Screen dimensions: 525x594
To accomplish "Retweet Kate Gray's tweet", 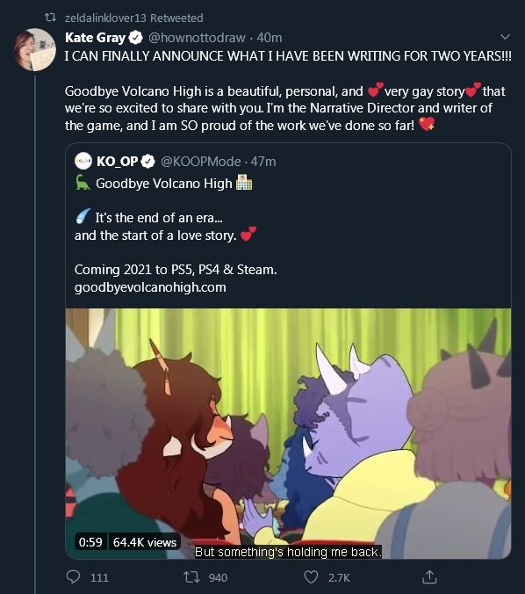I will pyautogui.click(x=191, y=577).
